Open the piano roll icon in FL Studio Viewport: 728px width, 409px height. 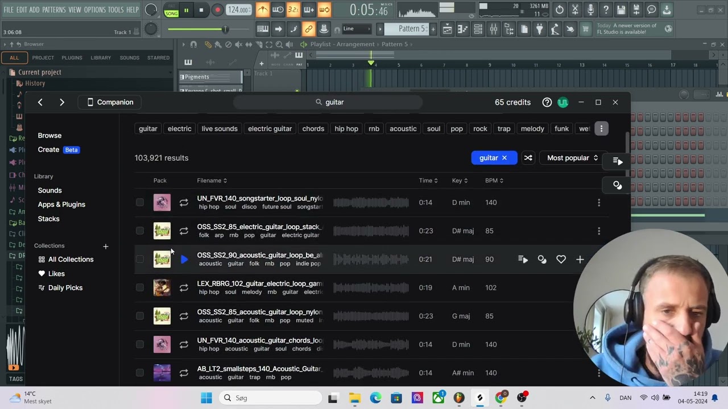[463, 29]
